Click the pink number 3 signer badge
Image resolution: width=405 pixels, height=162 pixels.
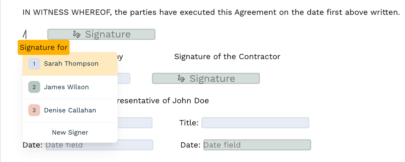[x=34, y=110]
